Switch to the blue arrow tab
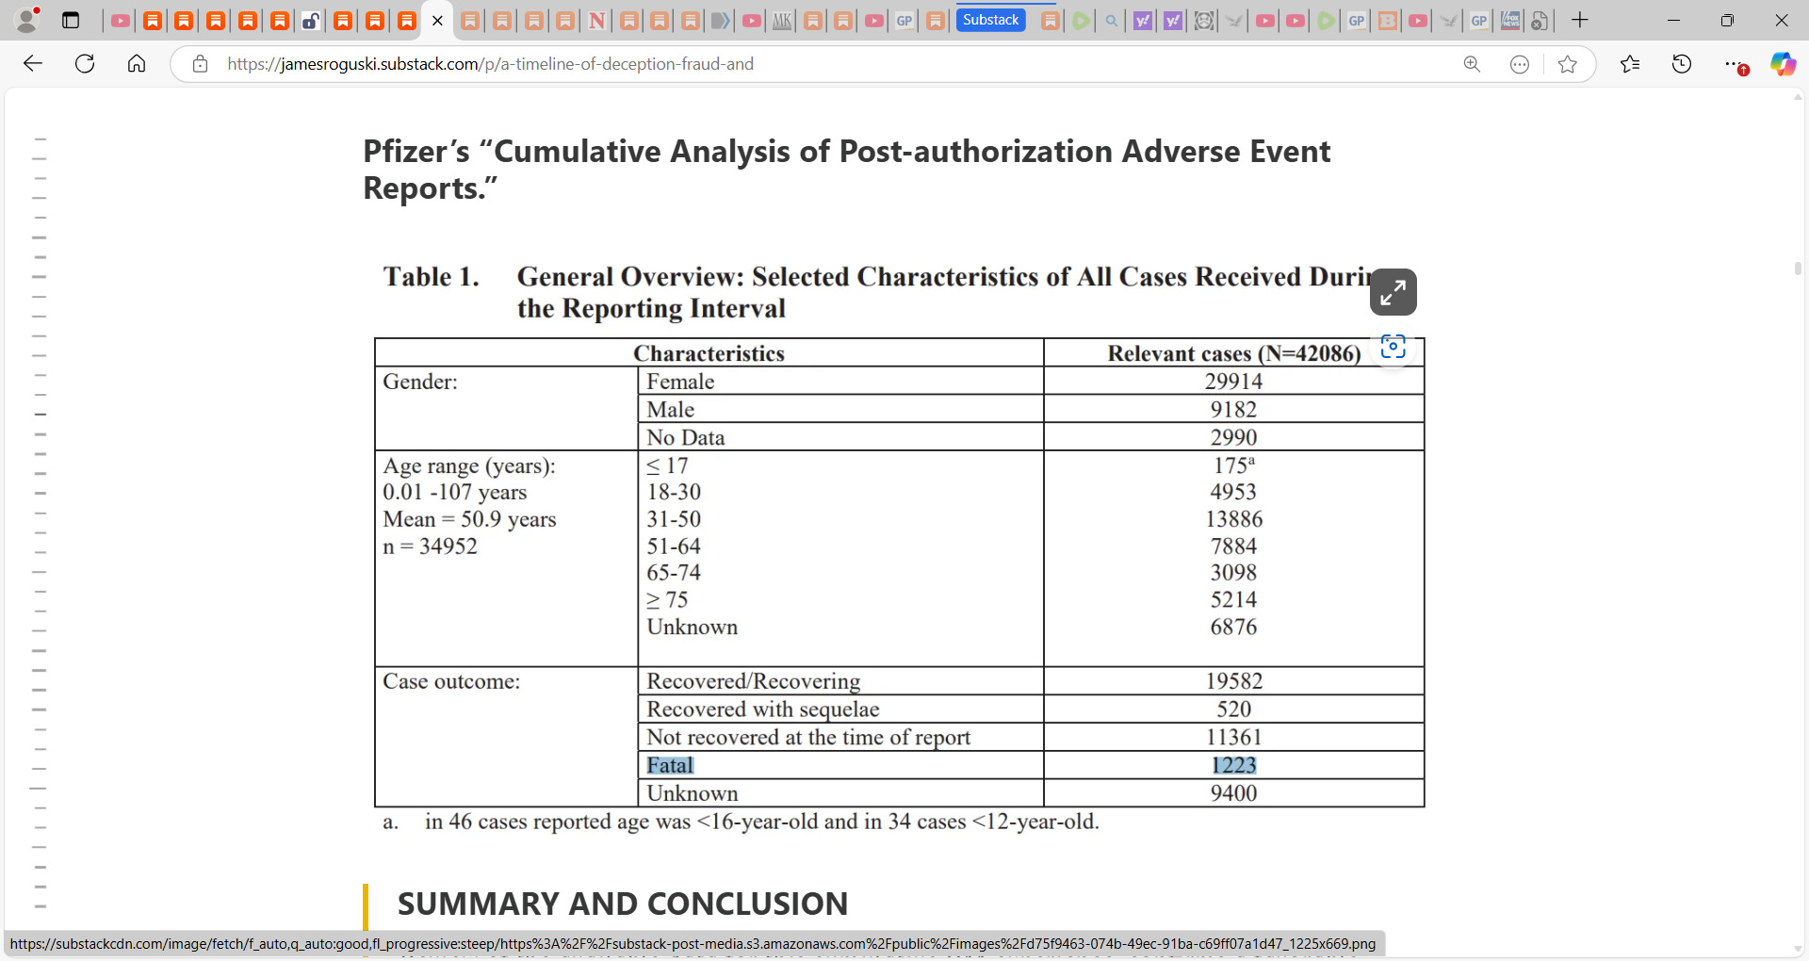This screenshot has height=961, width=1809. [x=721, y=21]
